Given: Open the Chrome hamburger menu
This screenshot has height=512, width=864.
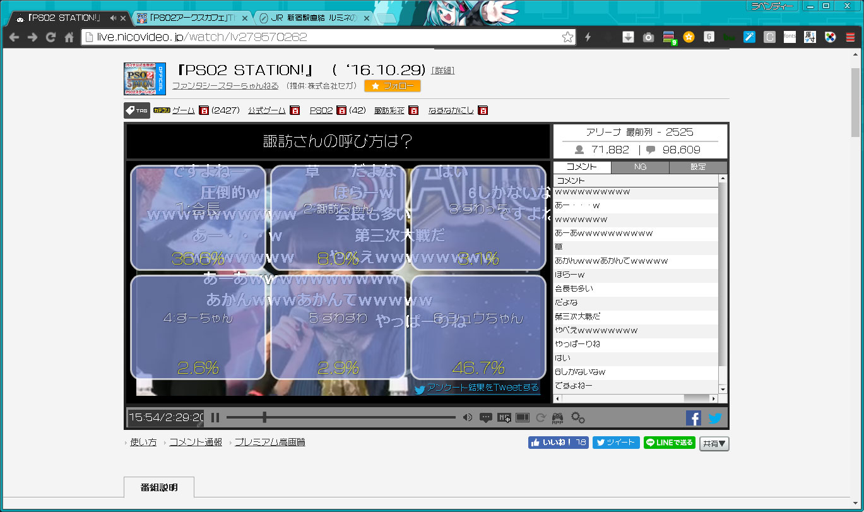Looking at the screenshot, I should tap(850, 37).
